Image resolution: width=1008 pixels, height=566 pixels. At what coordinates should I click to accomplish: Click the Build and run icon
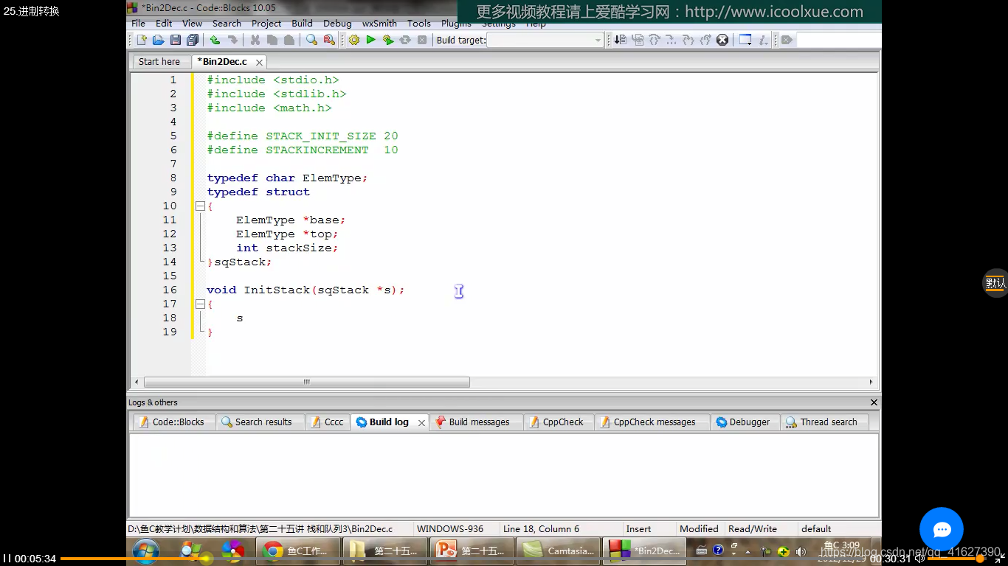tap(388, 40)
